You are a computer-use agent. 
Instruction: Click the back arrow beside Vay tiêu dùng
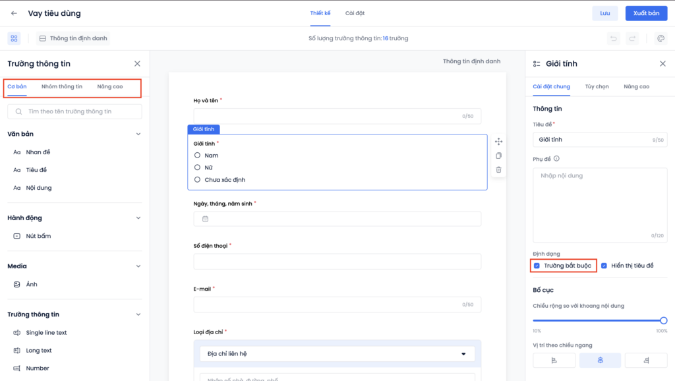click(14, 13)
